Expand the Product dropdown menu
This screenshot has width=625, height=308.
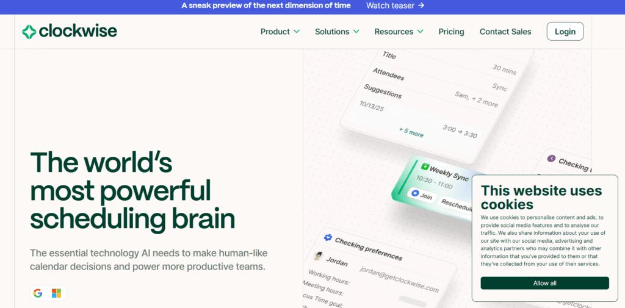click(280, 32)
